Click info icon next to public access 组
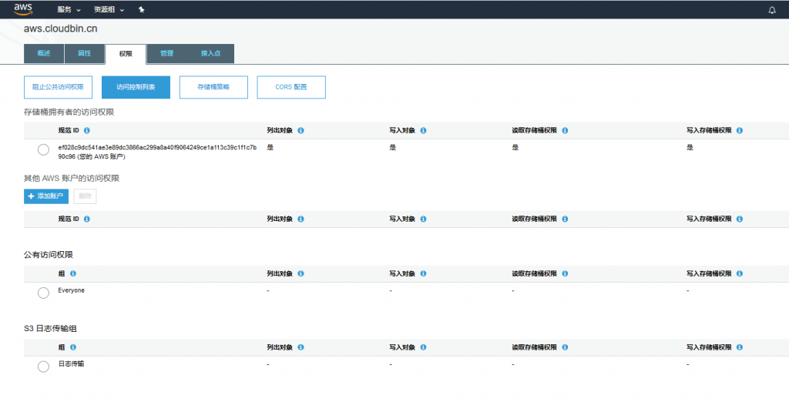The height and width of the screenshot is (402, 789). pyautogui.click(x=73, y=273)
